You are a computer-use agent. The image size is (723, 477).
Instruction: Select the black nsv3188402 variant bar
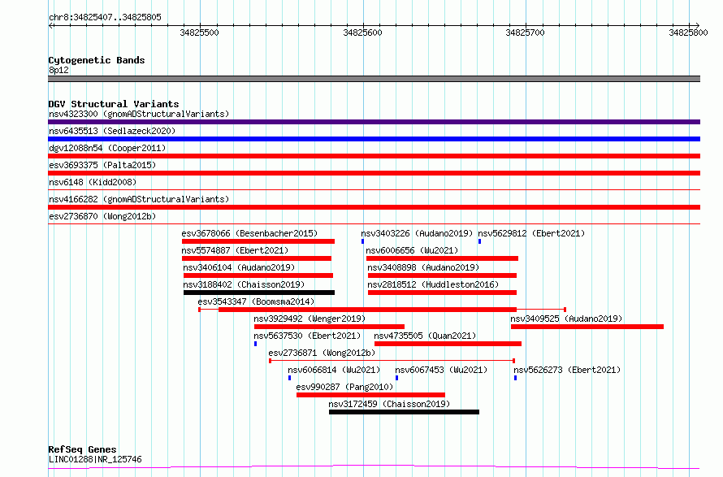point(259,293)
